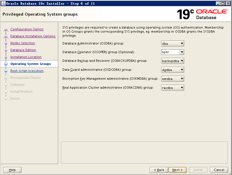Image resolution: width=232 pixels, height=175 pixels.
Task: Click the Installation Location step marker
Action: pos(6,57)
